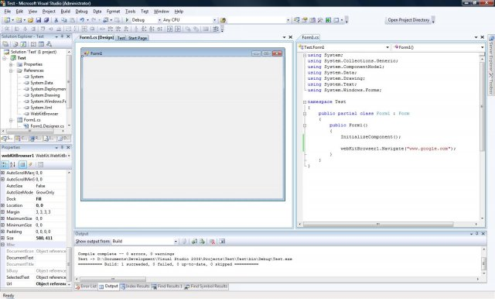This screenshot has height=299, width=495.
Task: Open the Test.Form1 class dropdown
Action: coord(387,47)
